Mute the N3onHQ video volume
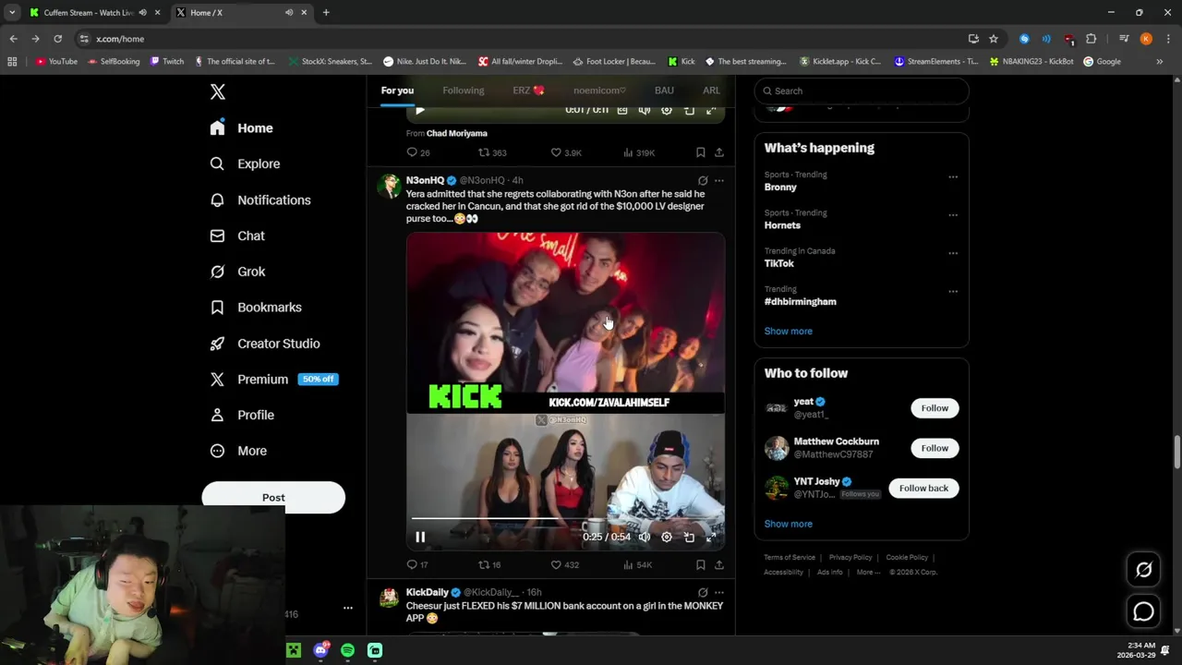 pos(645,537)
